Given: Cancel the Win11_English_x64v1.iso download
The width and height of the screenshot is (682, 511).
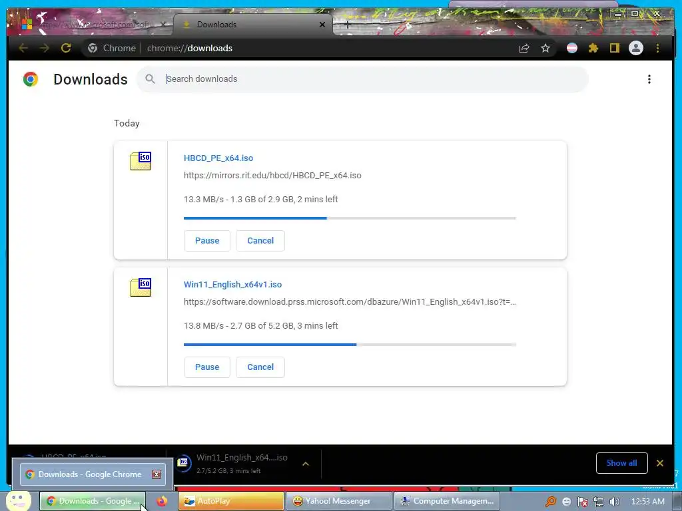Looking at the screenshot, I should 260,367.
